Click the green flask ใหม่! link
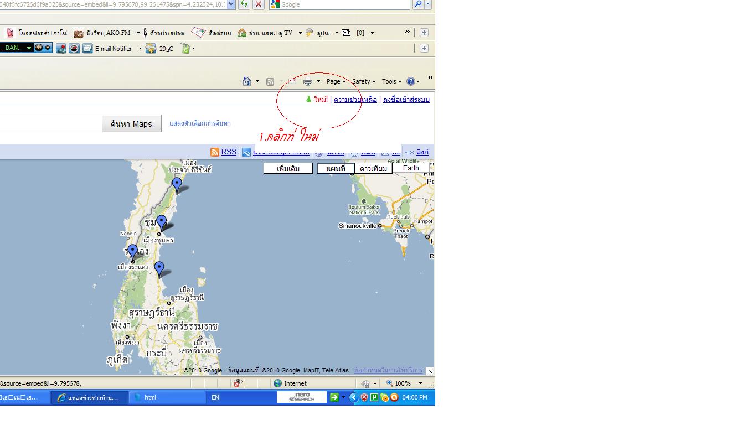 click(x=317, y=100)
